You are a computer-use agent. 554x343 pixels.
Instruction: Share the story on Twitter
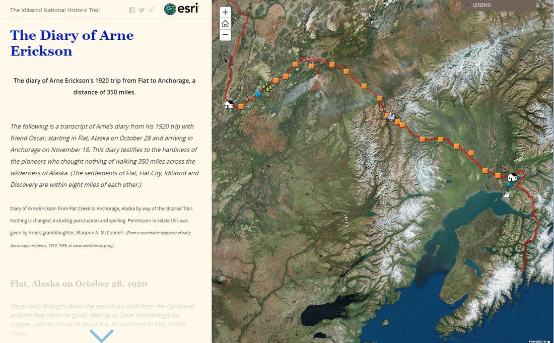[142, 10]
